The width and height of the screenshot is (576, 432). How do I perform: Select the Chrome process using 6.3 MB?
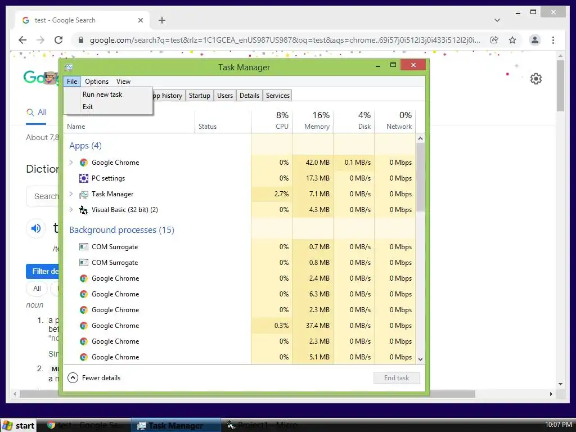click(x=240, y=294)
